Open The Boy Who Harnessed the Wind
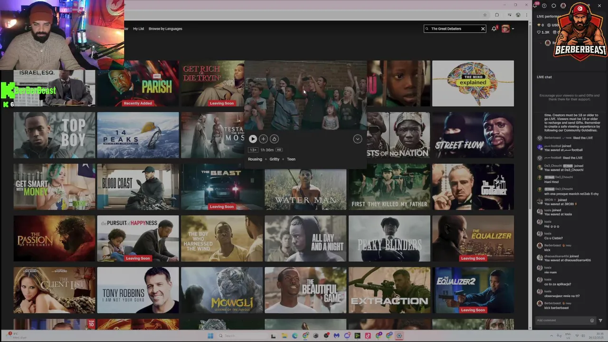Viewport: 608px width, 342px height. coord(221,238)
